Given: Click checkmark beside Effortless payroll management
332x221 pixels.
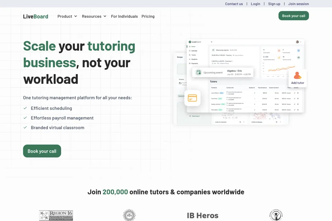Looking at the screenshot, I should tap(25, 118).
